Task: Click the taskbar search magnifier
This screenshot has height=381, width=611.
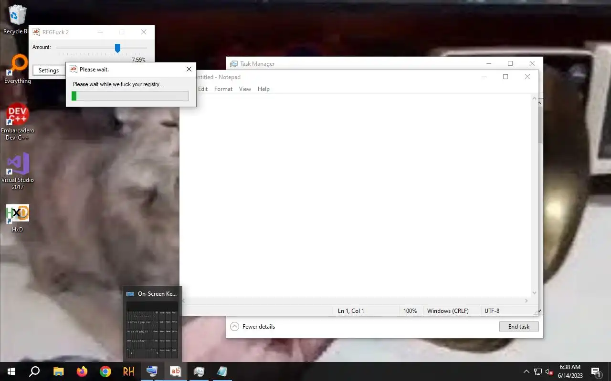Action: [34, 371]
